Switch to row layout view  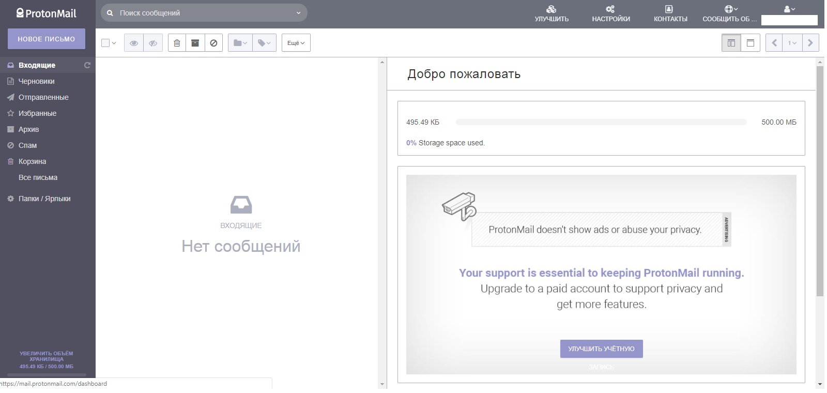tap(751, 43)
